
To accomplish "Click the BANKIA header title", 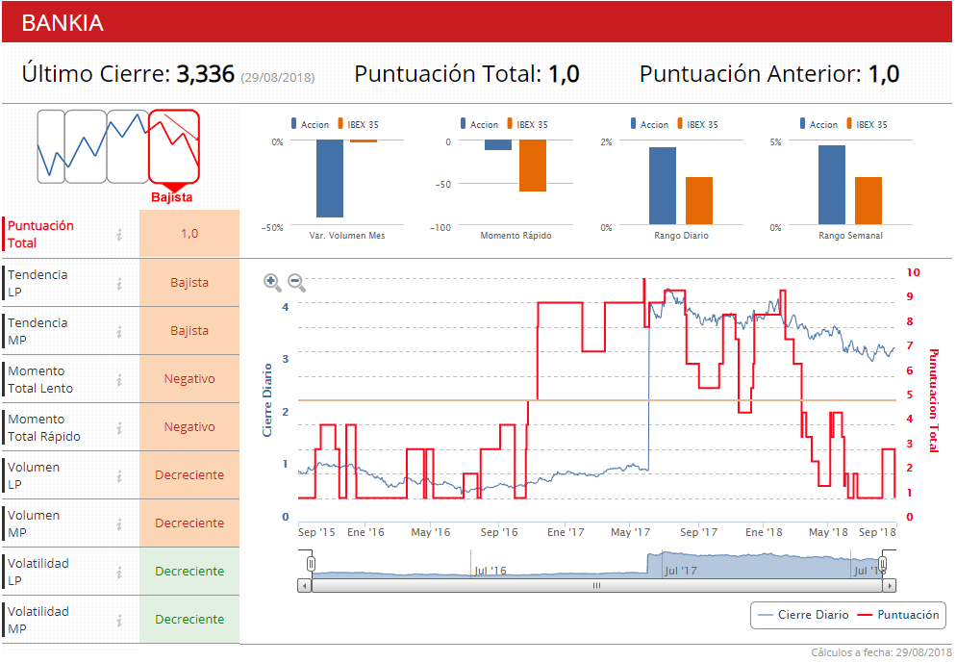I will pos(63,23).
